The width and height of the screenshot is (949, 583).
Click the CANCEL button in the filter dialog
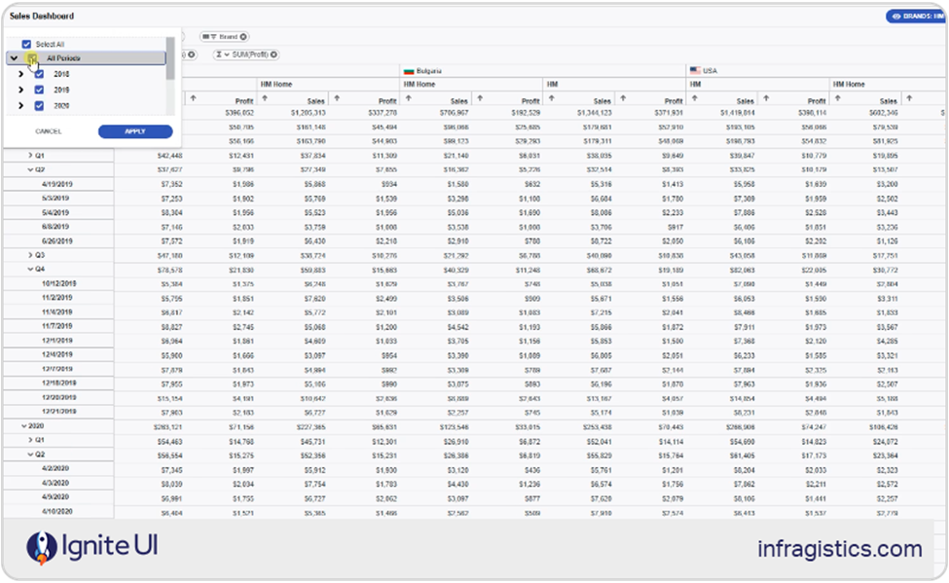tap(49, 131)
